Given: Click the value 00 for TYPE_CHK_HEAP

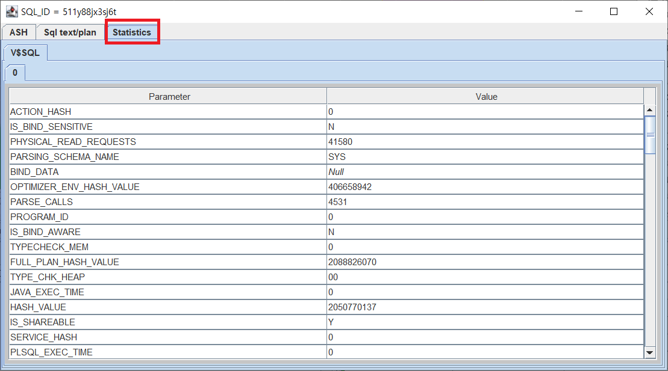Looking at the screenshot, I should click(485, 277).
